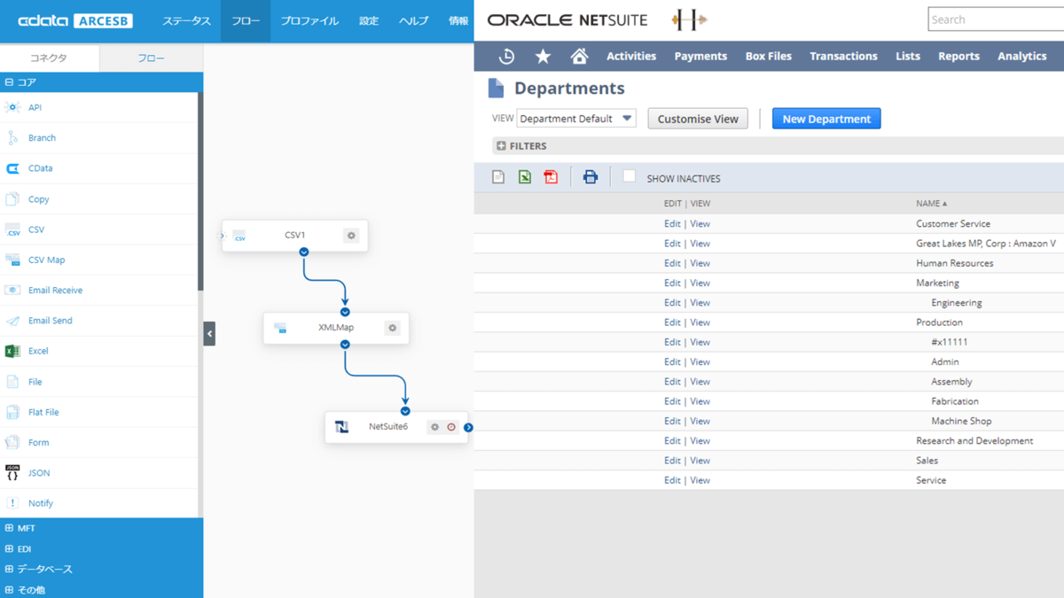Select the JSON connector icon
This screenshot has width=1064, height=598.
pos(12,472)
